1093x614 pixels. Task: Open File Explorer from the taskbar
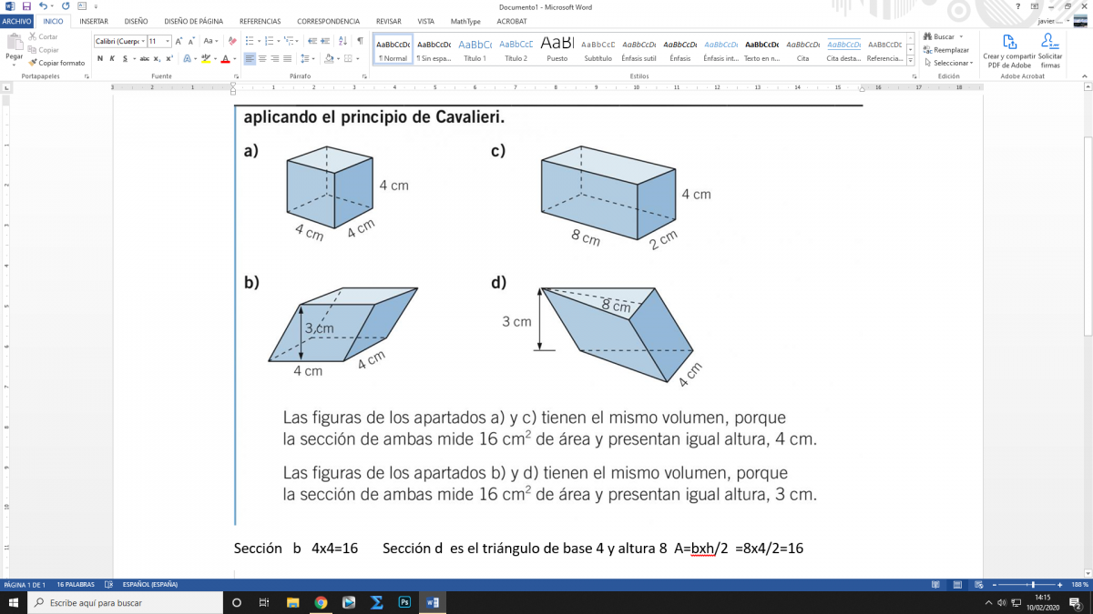pos(292,602)
